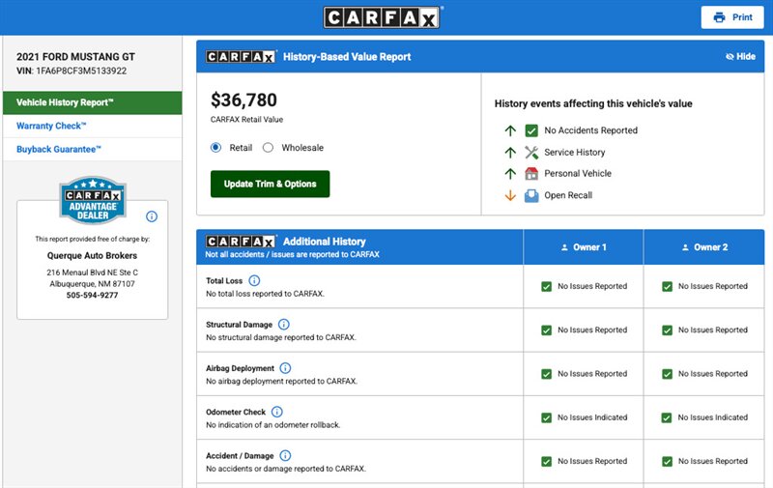773x488 pixels.
Task: Click the Print button
Action: (731, 17)
